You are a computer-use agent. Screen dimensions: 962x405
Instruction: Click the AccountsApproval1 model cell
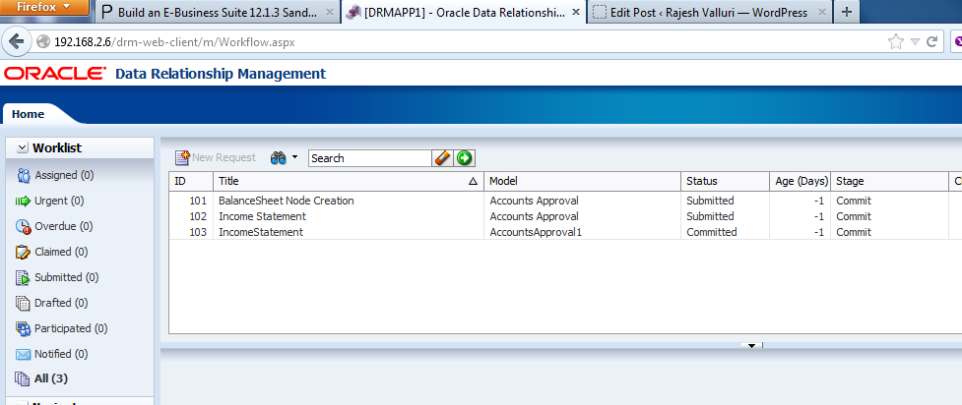[x=535, y=232]
